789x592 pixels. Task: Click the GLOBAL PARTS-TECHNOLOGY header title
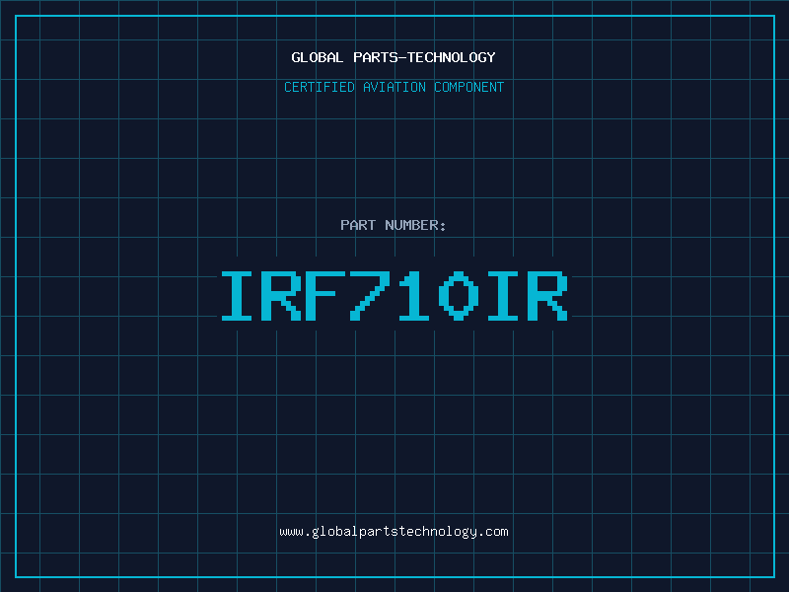pos(394,57)
